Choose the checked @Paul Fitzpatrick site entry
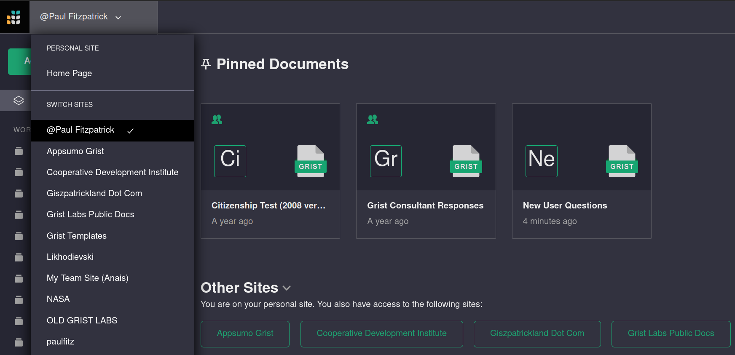This screenshot has height=355, width=735. (113, 131)
